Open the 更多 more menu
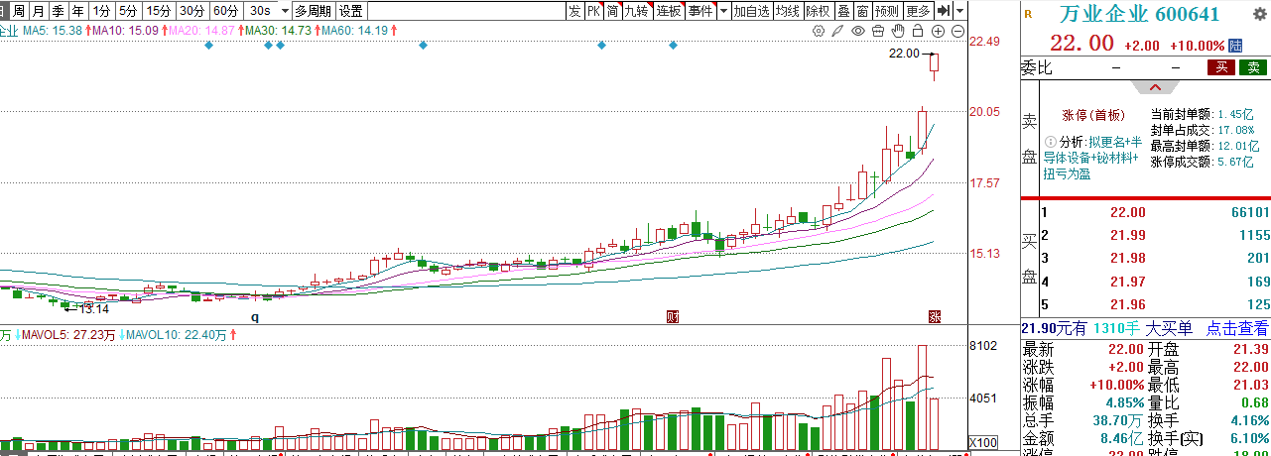Screen dimensions: 1271x456 click(x=919, y=11)
